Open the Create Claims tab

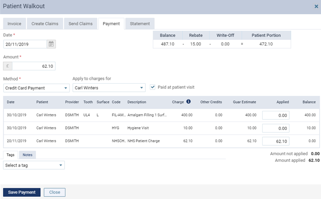pyautogui.click(x=45, y=23)
